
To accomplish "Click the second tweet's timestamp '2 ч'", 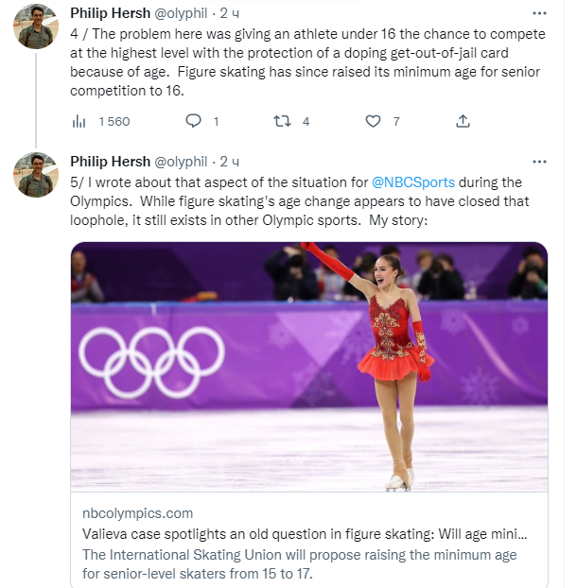I will click(x=230, y=162).
